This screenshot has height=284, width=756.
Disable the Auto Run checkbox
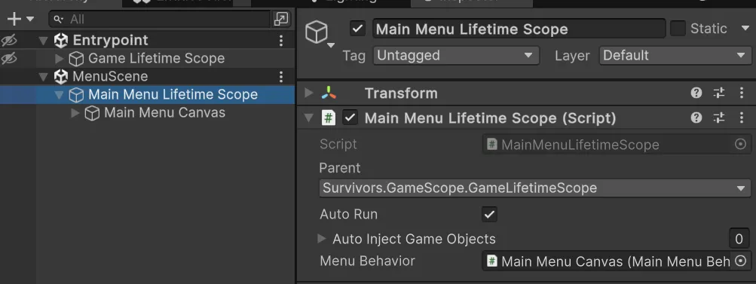tap(489, 214)
